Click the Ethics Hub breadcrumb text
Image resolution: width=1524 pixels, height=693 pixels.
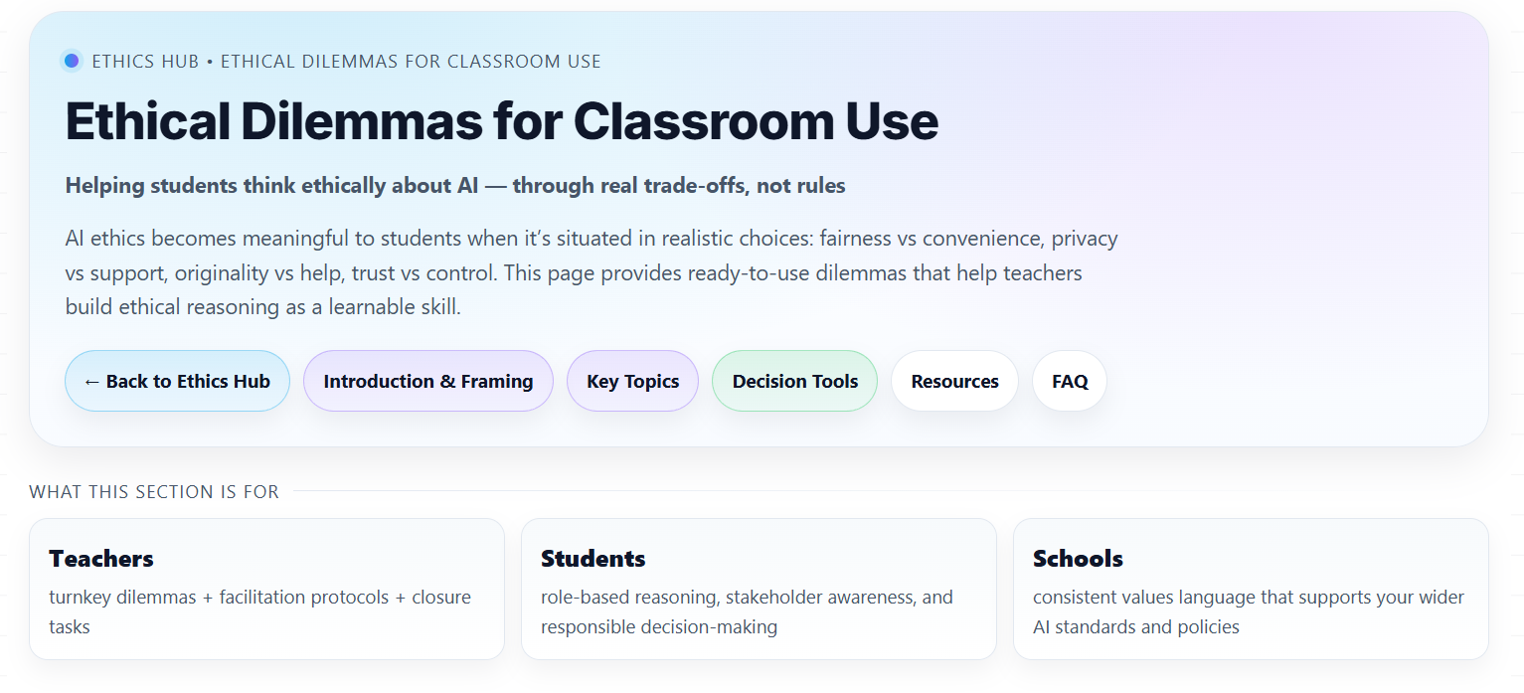click(x=145, y=62)
